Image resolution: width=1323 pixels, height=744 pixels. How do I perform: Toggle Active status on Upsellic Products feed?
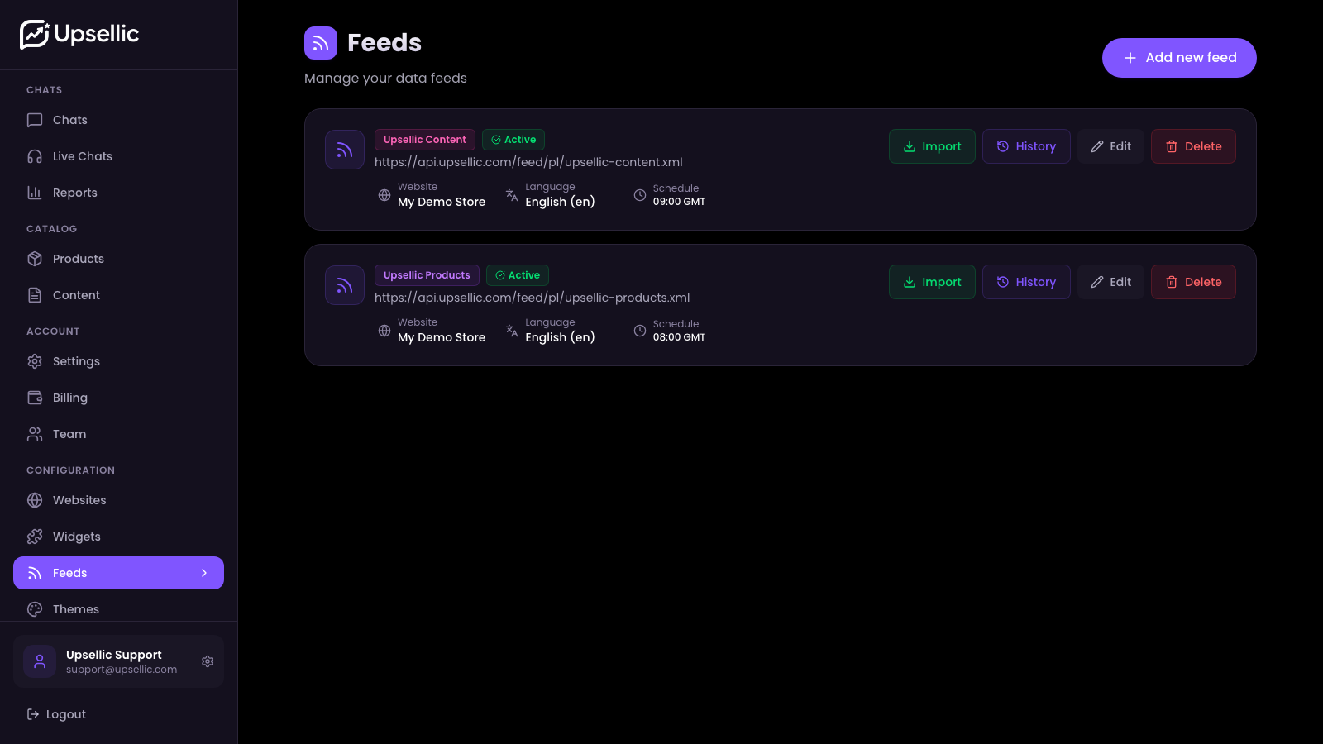tap(517, 274)
